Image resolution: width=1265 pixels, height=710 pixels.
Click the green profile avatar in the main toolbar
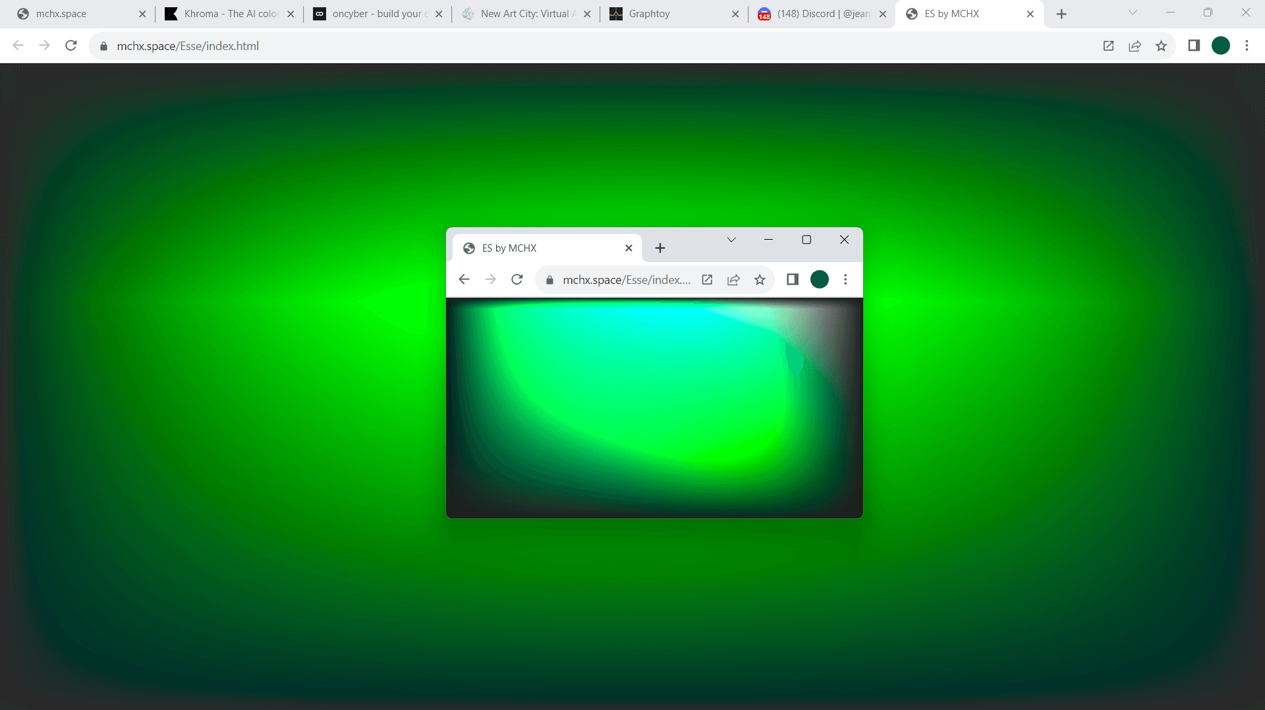tap(1220, 45)
